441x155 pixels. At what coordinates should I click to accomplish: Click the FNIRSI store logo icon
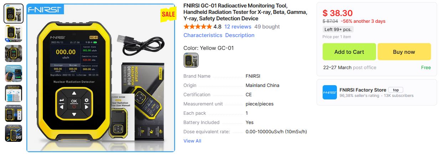point(329,92)
